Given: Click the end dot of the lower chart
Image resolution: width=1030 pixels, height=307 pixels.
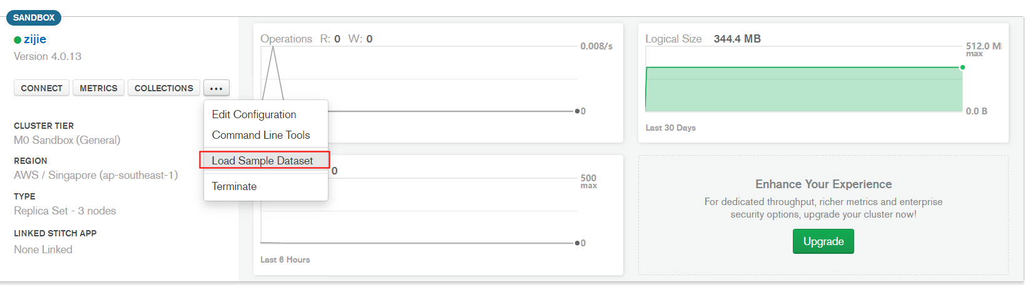Looking at the screenshot, I should (577, 243).
